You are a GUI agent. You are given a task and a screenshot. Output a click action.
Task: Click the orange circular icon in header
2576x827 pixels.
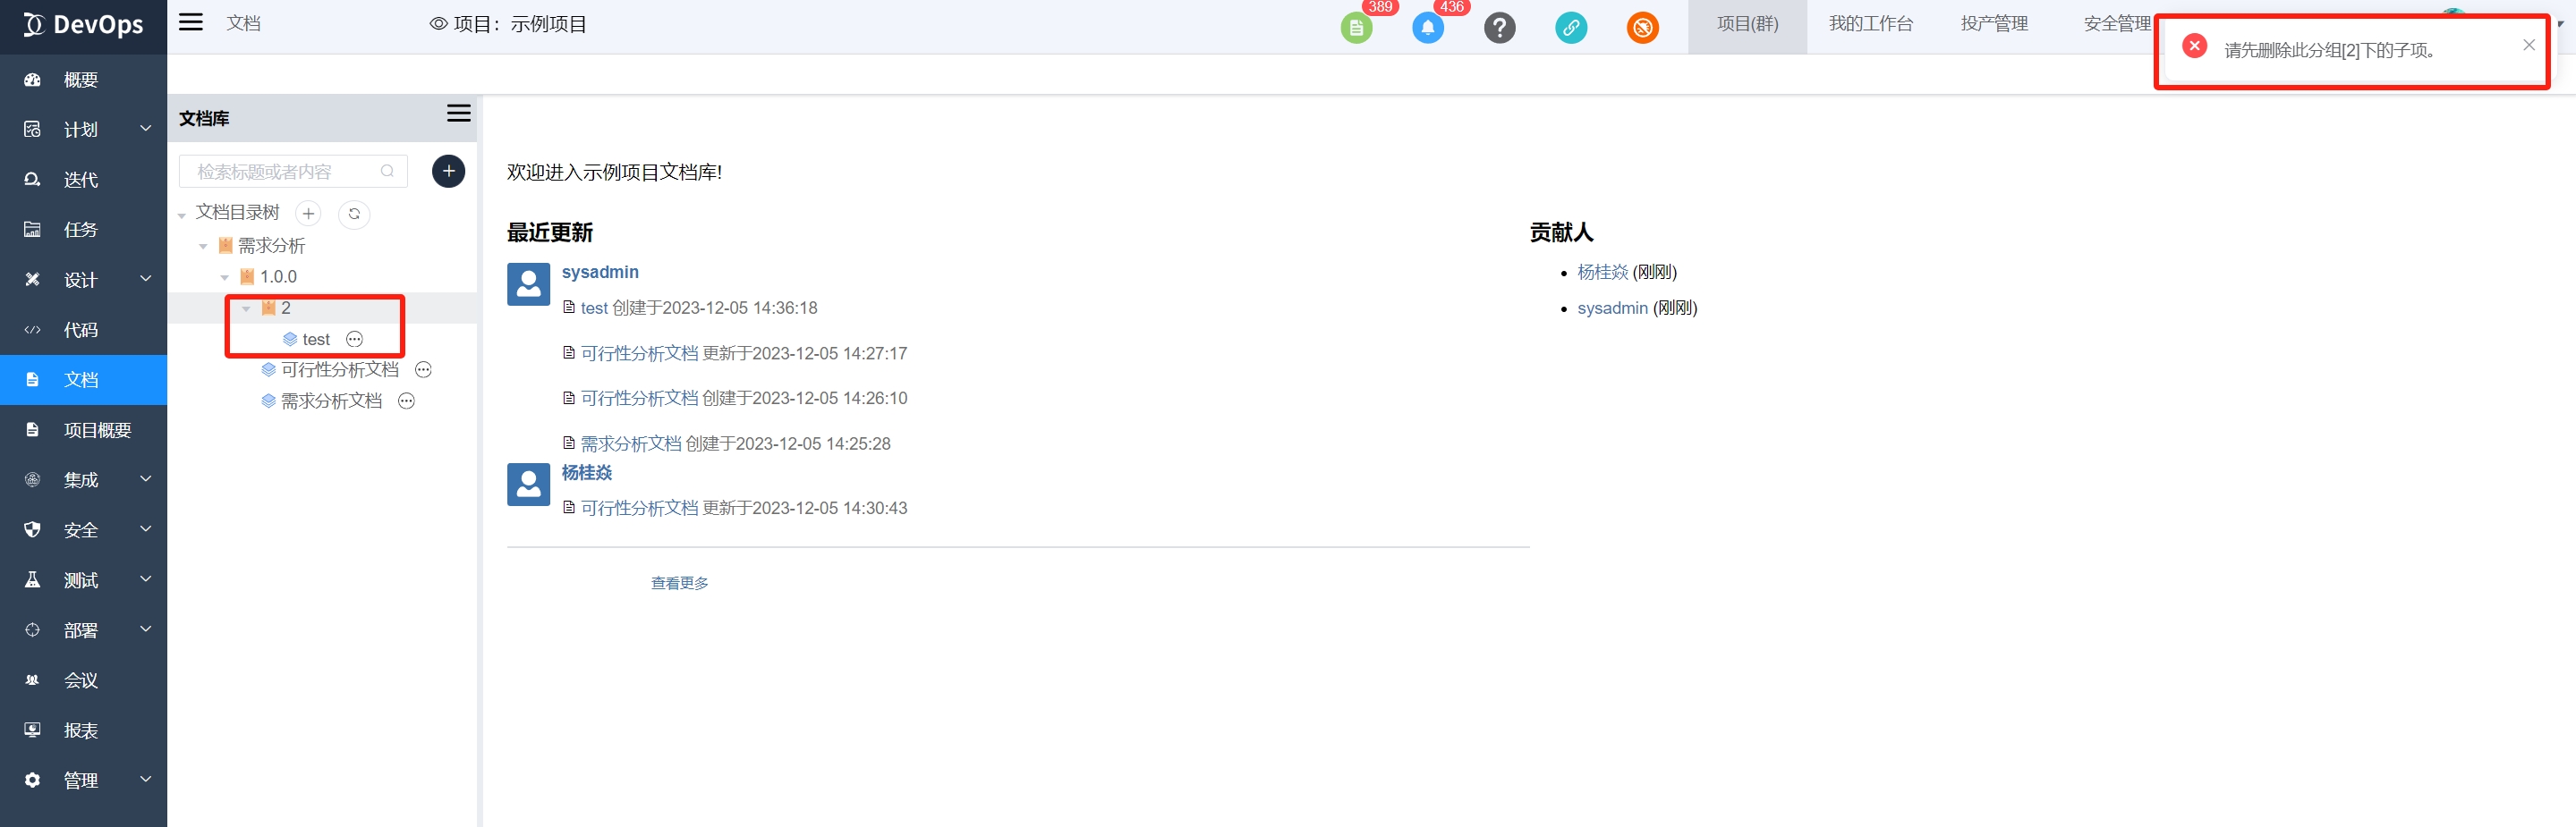[1642, 28]
